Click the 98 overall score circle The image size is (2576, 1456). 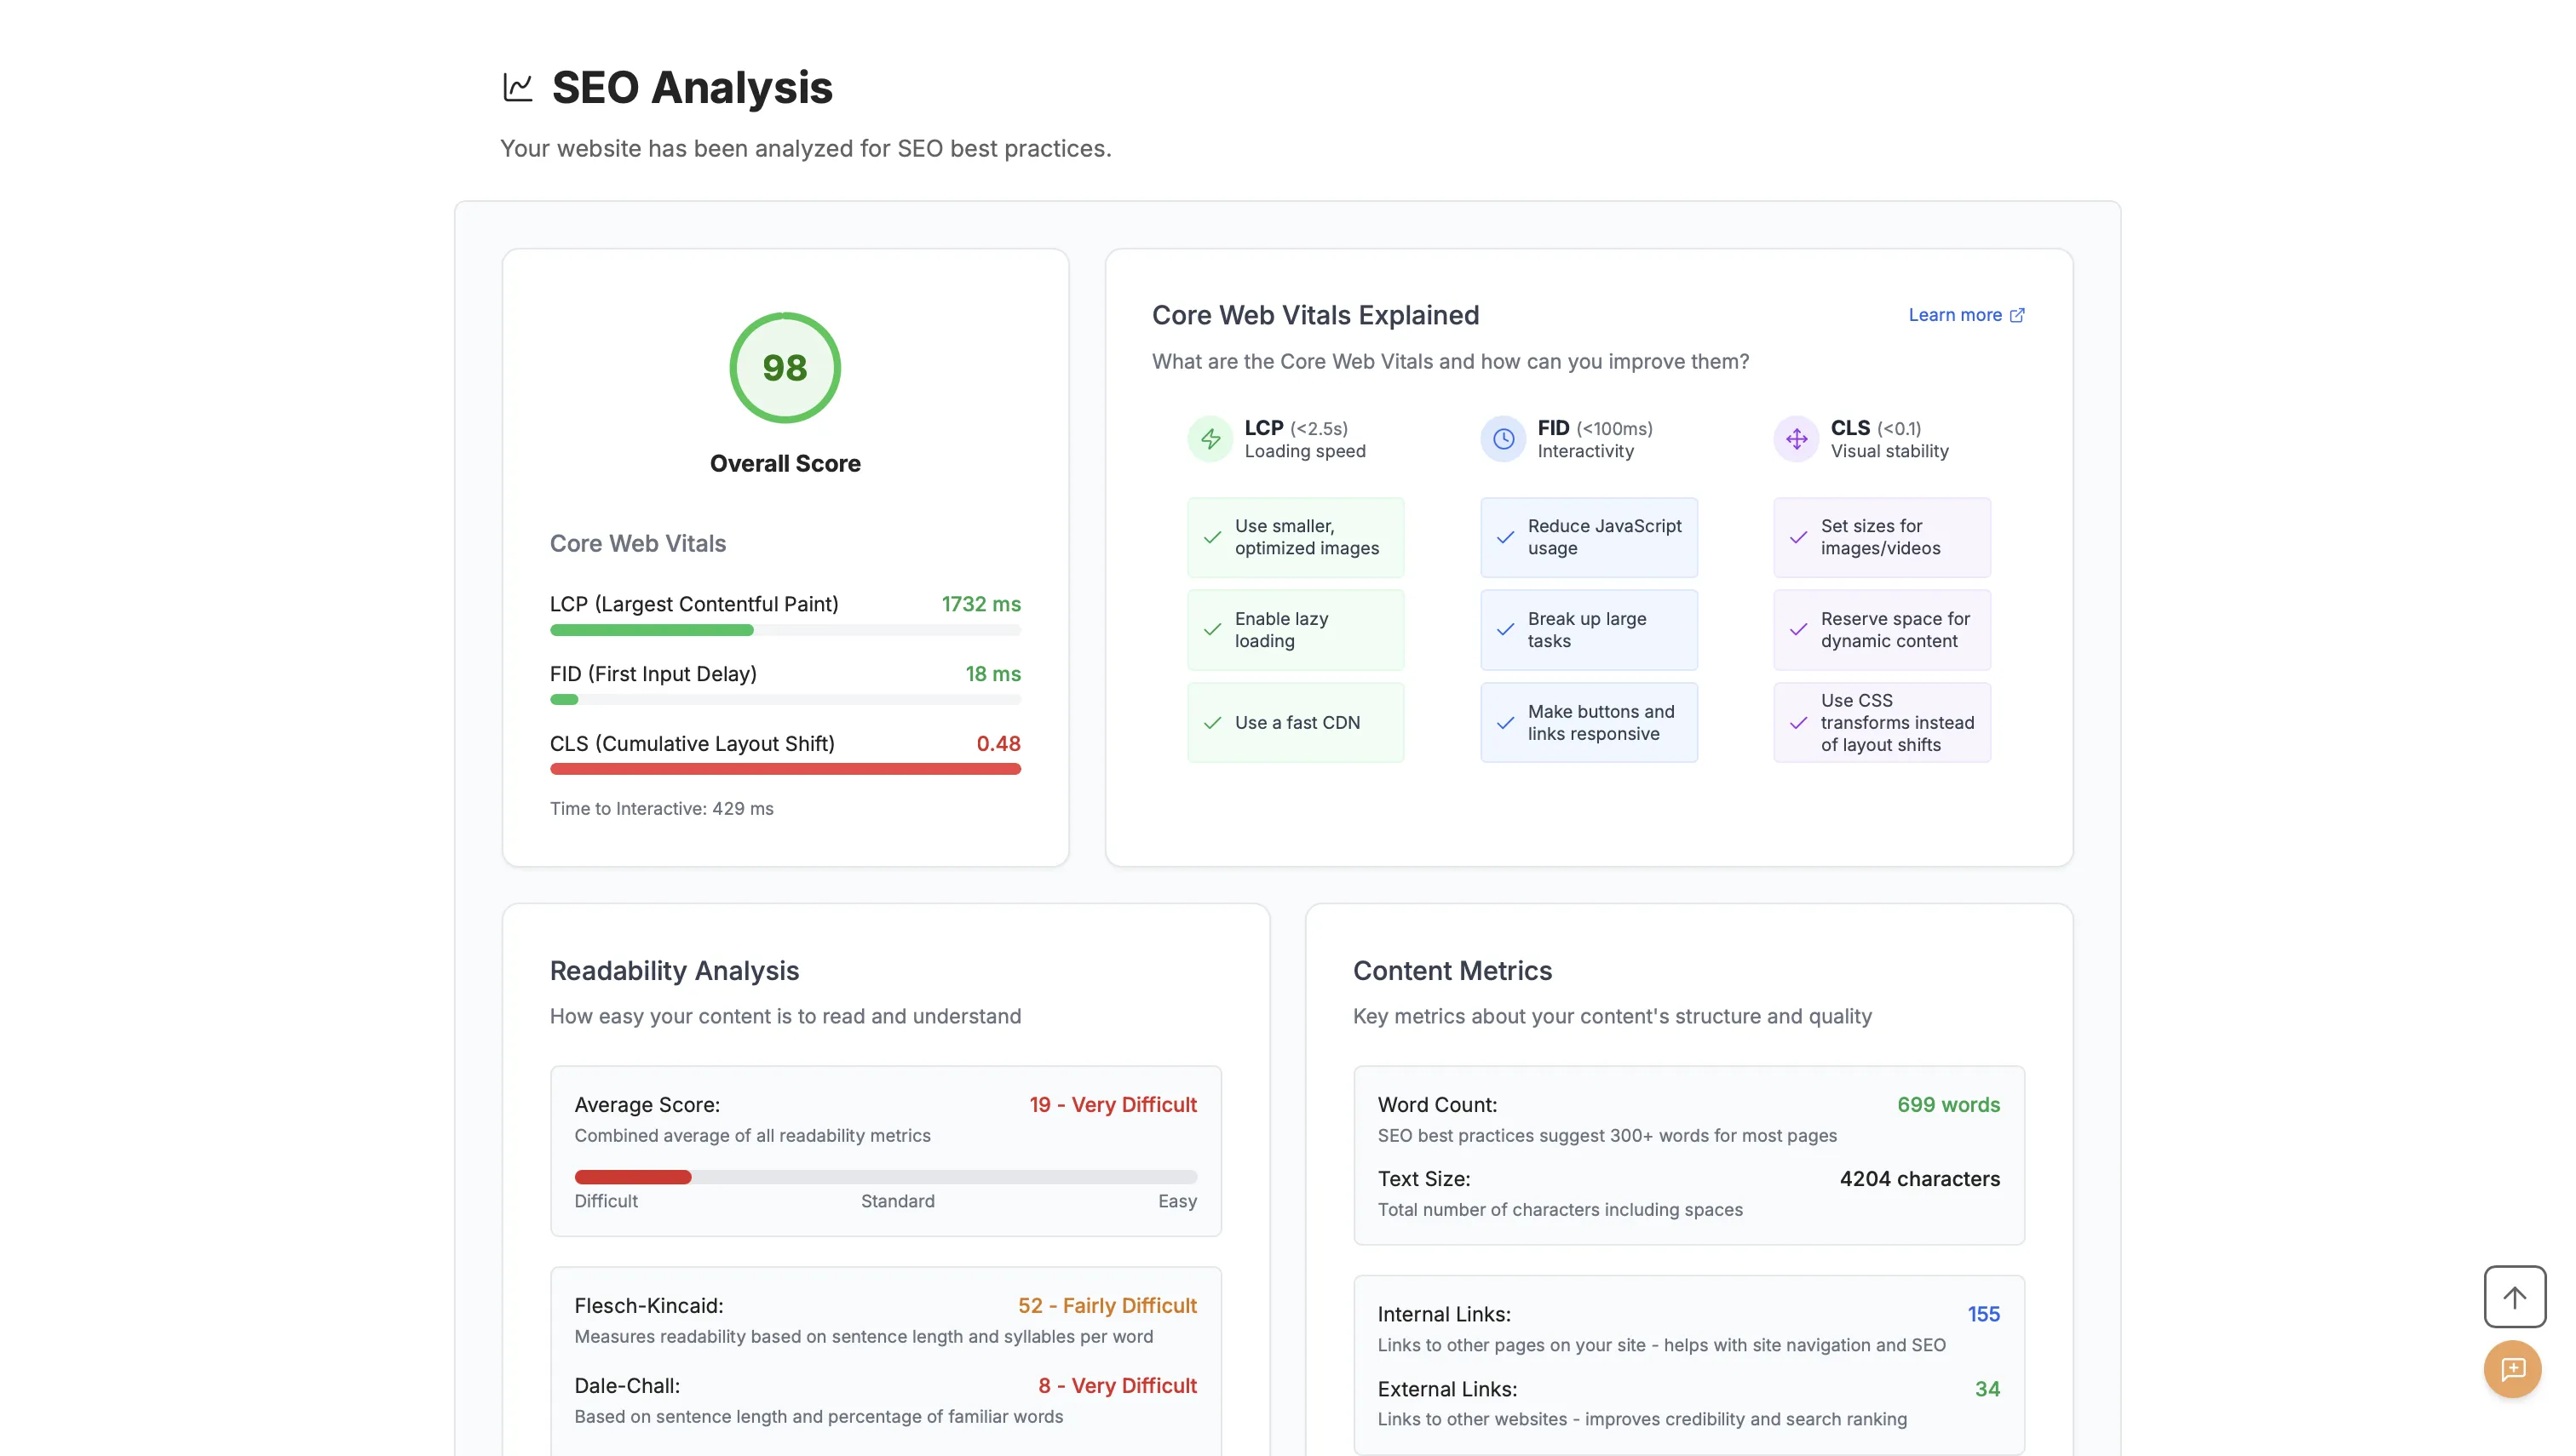click(x=785, y=368)
